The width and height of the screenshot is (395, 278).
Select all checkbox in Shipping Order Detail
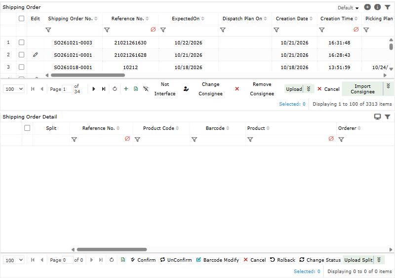click(x=27, y=128)
